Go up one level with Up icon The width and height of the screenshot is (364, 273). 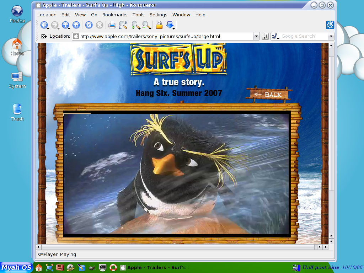coord(65,25)
